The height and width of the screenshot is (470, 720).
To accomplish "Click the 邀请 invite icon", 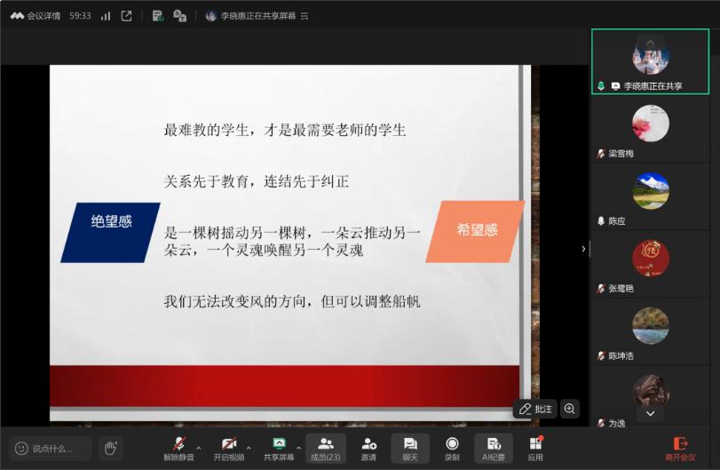I will [x=368, y=448].
